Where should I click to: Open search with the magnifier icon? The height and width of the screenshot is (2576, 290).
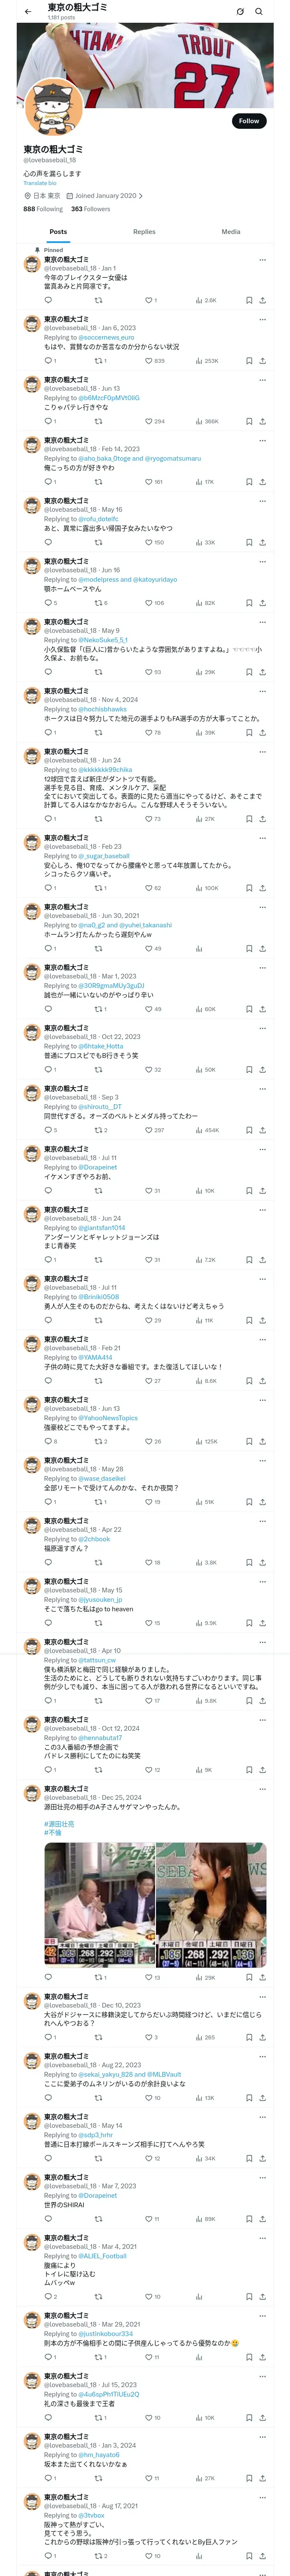[259, 11]
